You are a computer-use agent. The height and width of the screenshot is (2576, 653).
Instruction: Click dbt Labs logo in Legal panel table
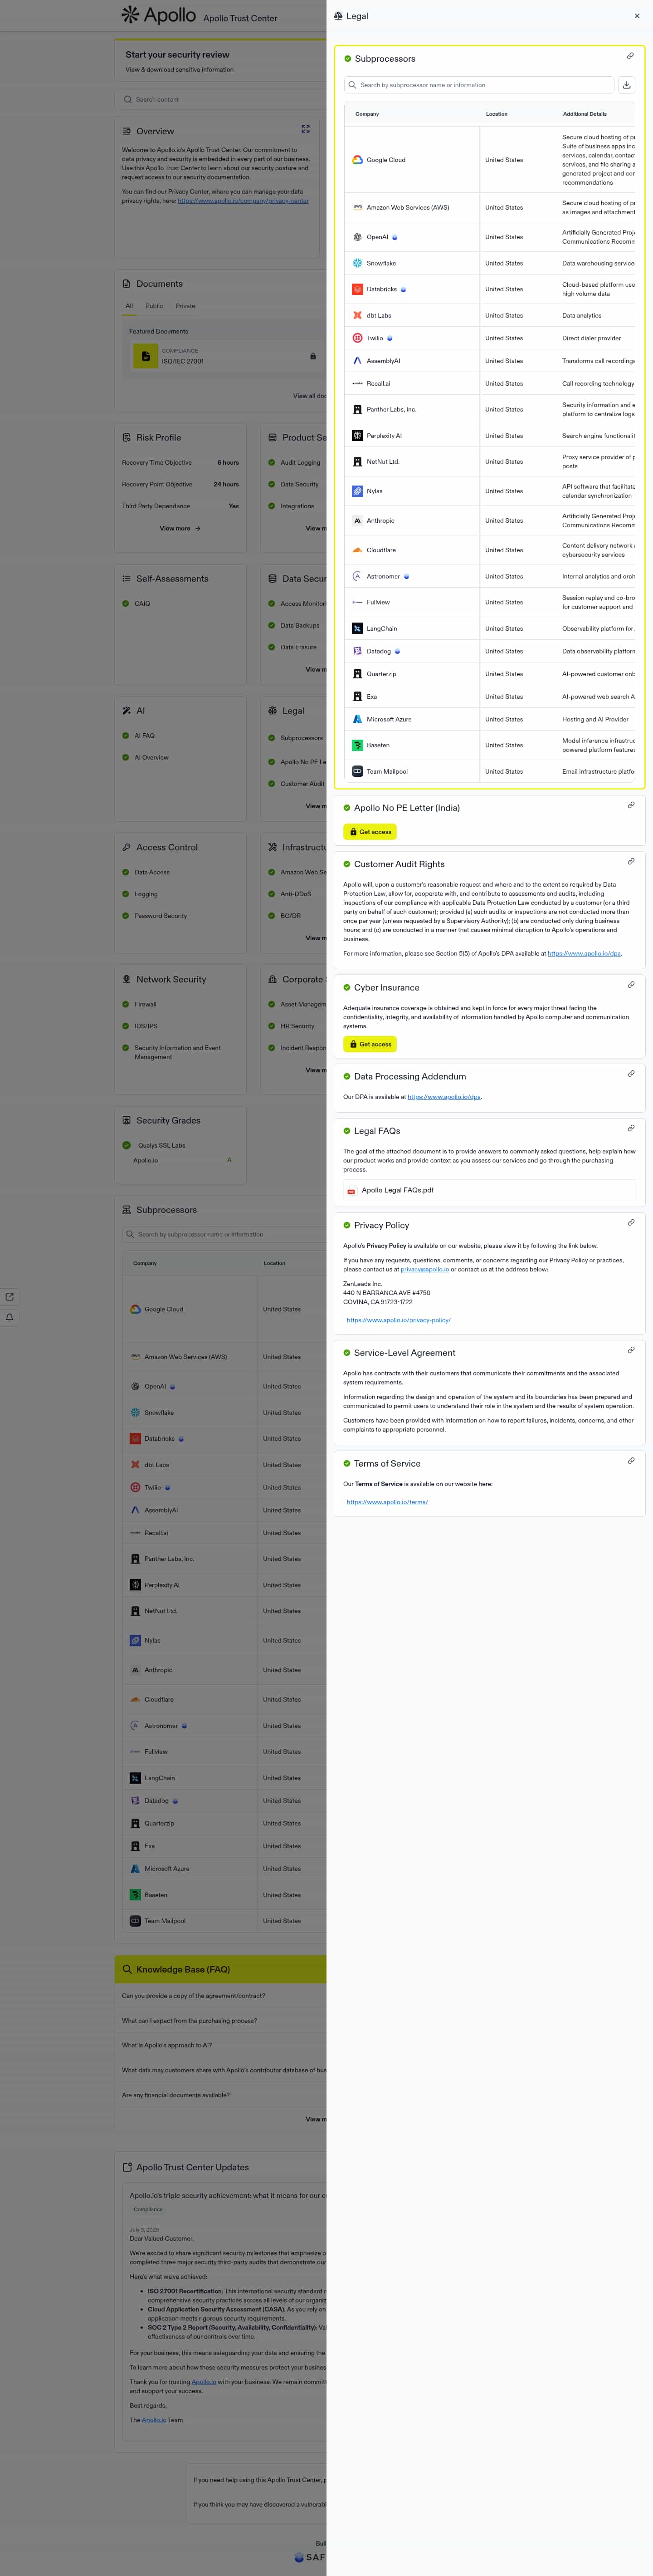(x=357, y=315)
